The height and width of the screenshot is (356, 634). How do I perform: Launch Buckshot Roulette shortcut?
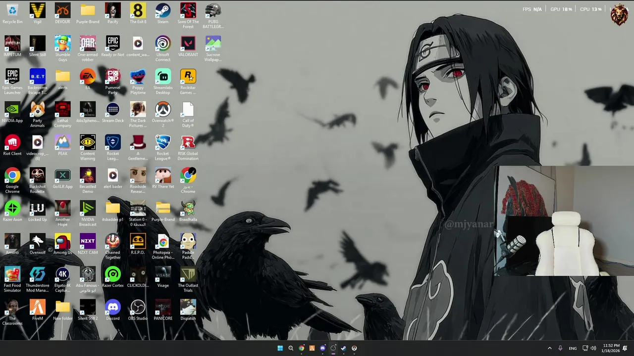tap(38, 181)
